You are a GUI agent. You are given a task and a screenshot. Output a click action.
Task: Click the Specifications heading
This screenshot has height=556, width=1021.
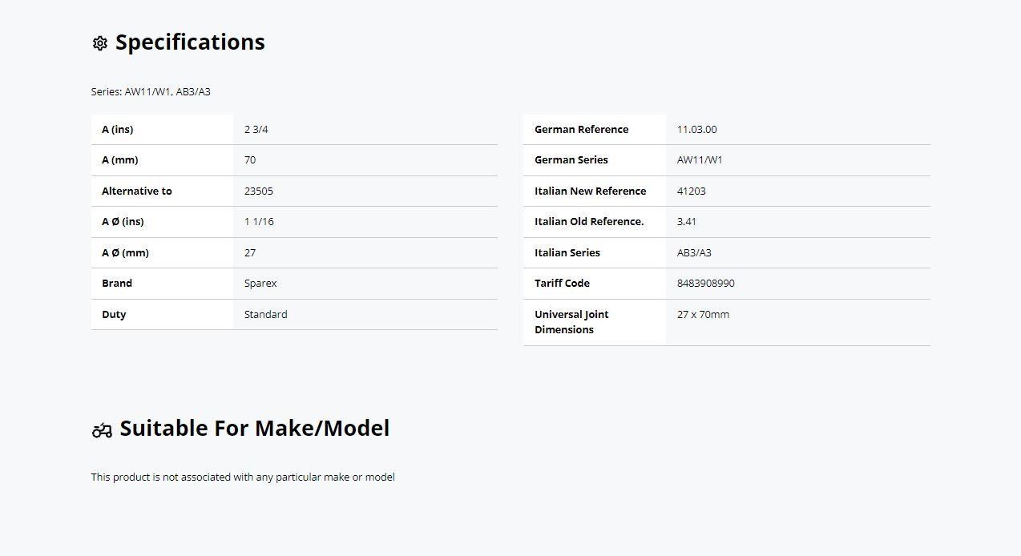(190, 42)
